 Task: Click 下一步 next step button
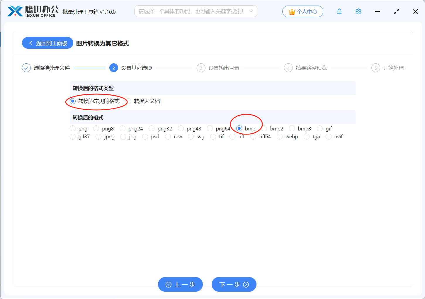(x=234, y=284)
